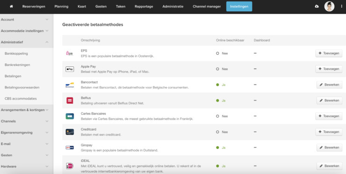Open the Channel manager menu
Viewport: 346px width, 174px height.
click(x=207, y=7)
